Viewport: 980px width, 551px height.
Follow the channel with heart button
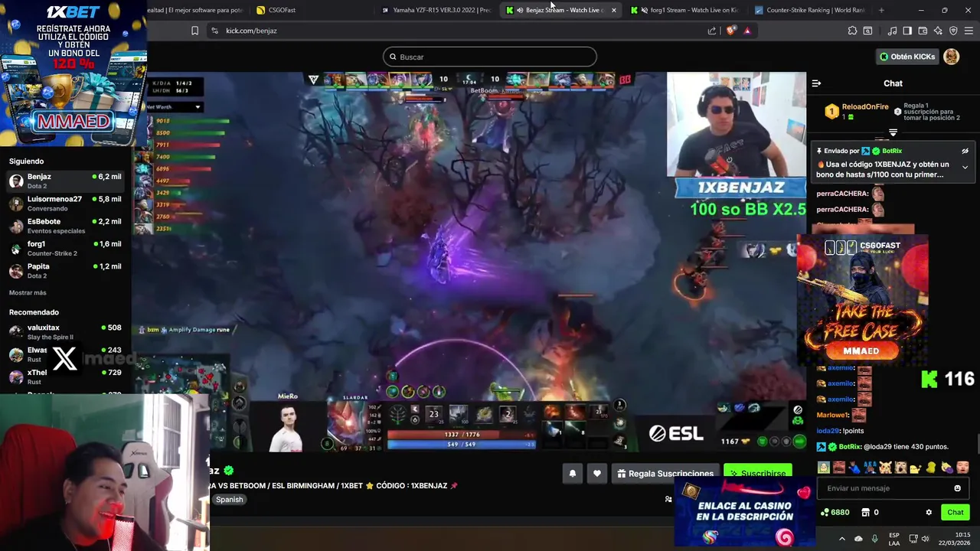597,474
